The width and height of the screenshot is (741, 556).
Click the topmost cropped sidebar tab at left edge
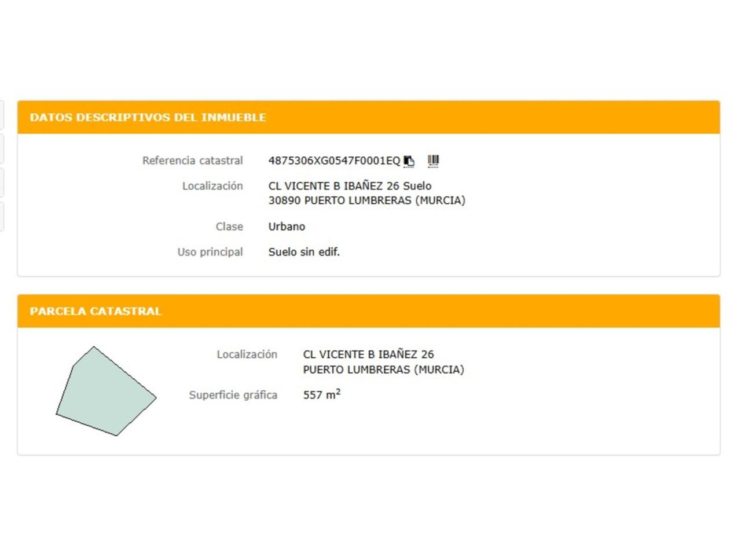coord(2,115)
